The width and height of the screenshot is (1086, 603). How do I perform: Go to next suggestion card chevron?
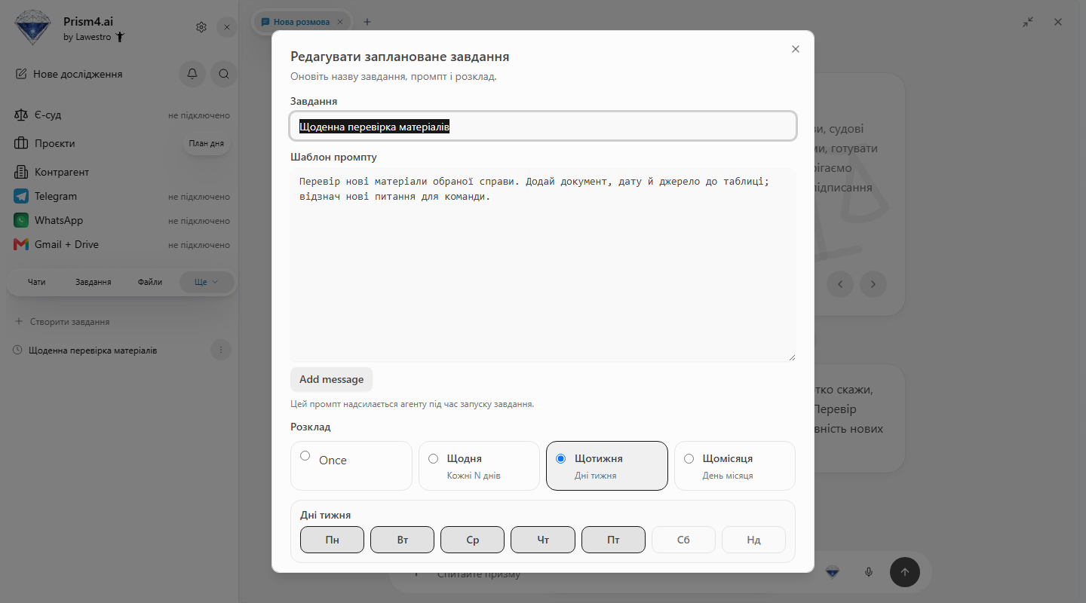(873, 284)
